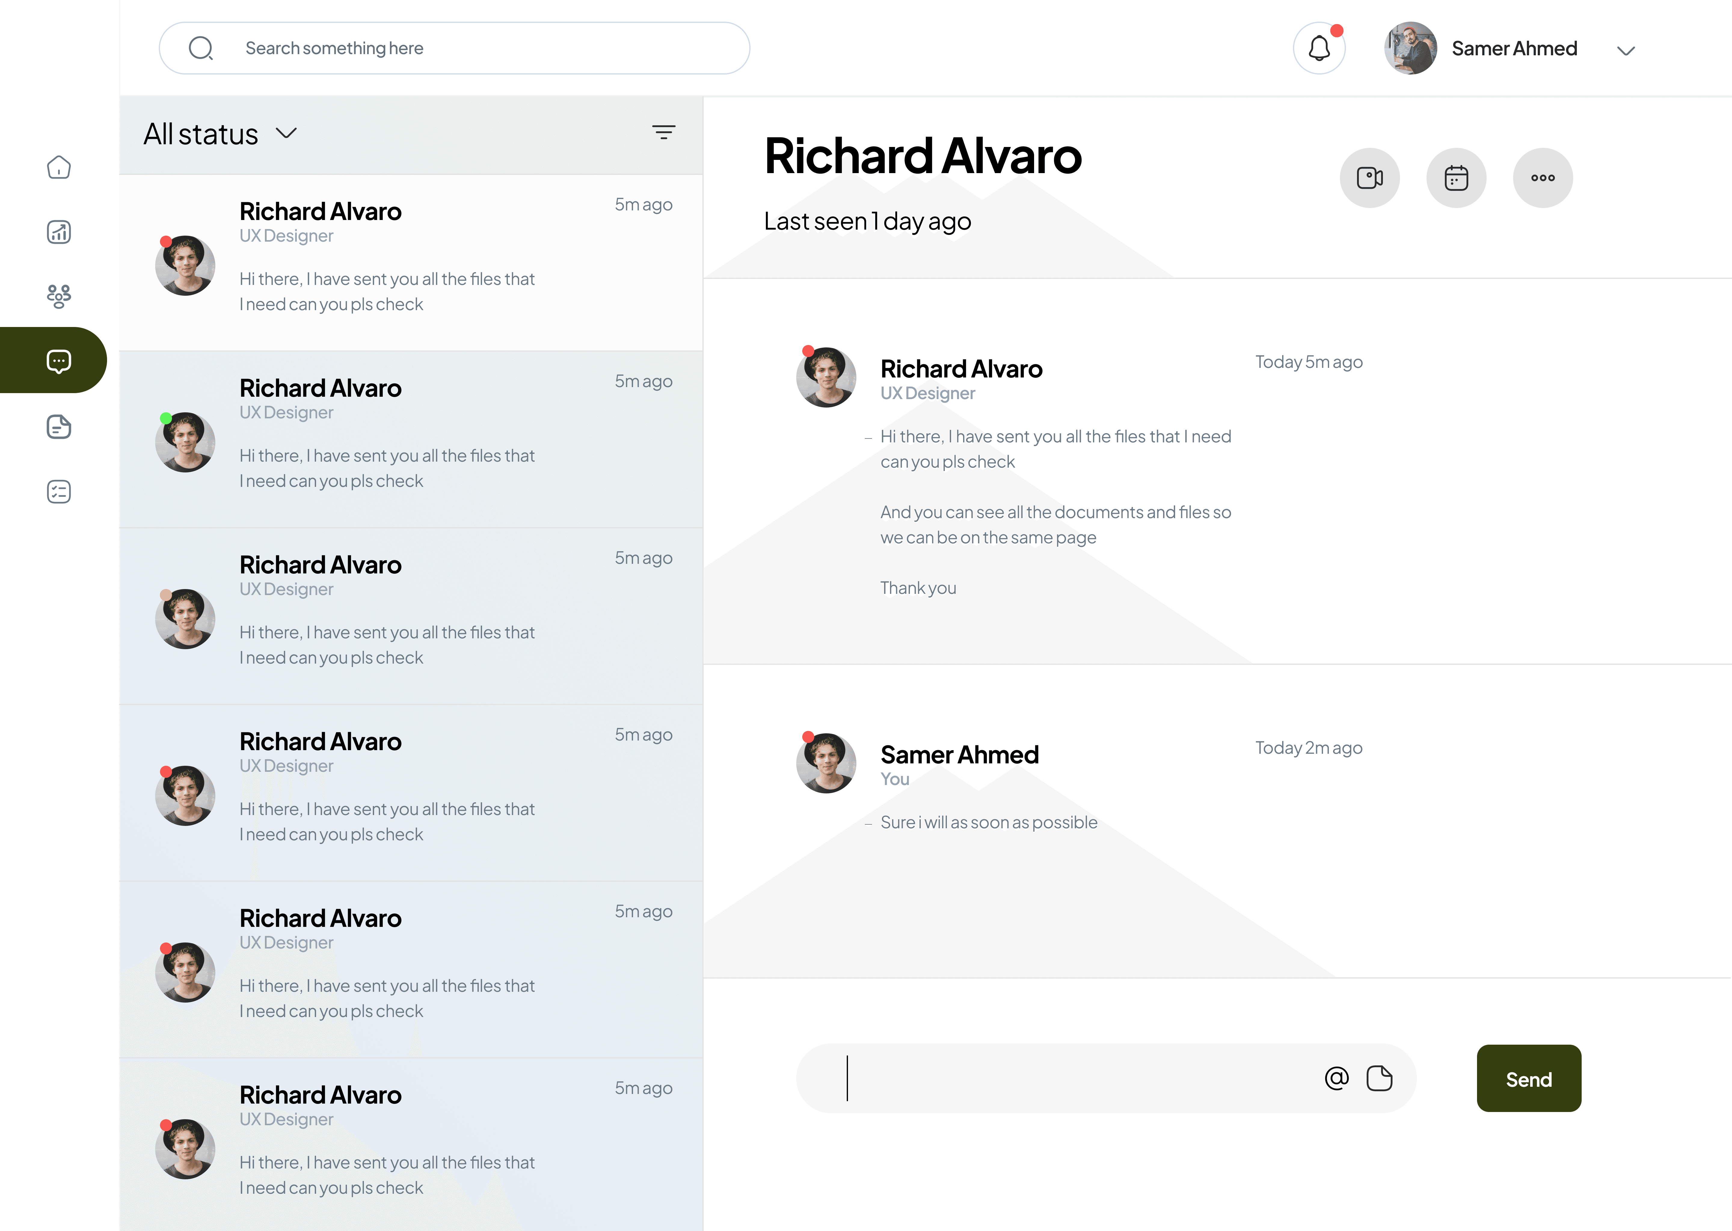Open conversation with green online status
Viewport: 1732px width, 1231px height.
pos(410,440)
